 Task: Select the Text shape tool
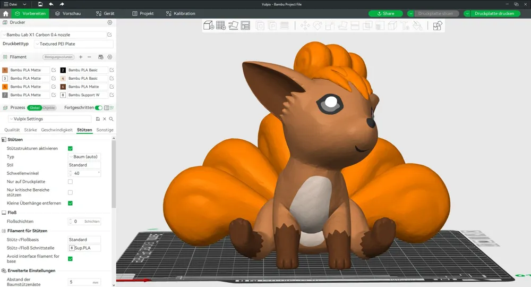coord(405,26)
